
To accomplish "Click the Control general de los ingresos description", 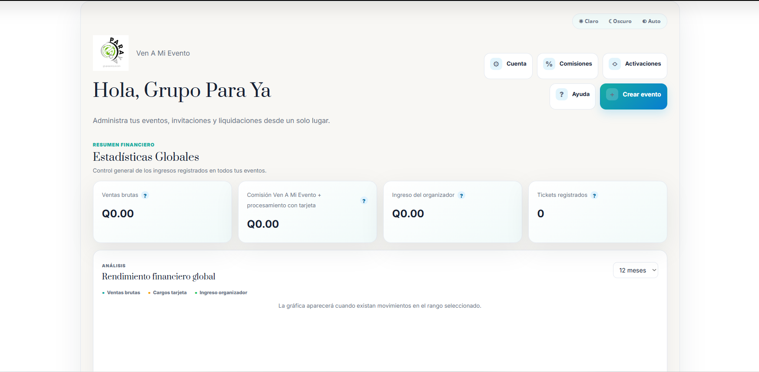I will click(x=179, y=171).
